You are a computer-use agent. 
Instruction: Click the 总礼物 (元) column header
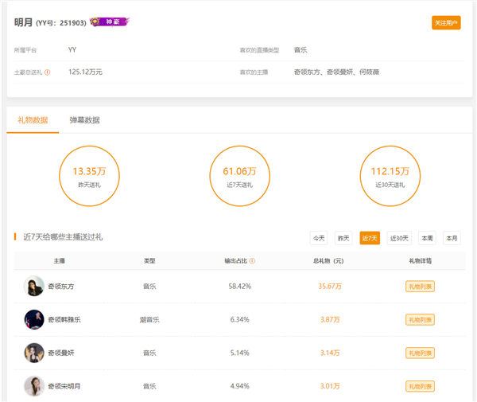328,260
